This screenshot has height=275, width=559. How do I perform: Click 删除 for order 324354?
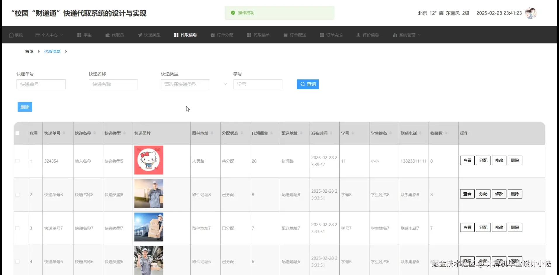click(x=515, y=160)
